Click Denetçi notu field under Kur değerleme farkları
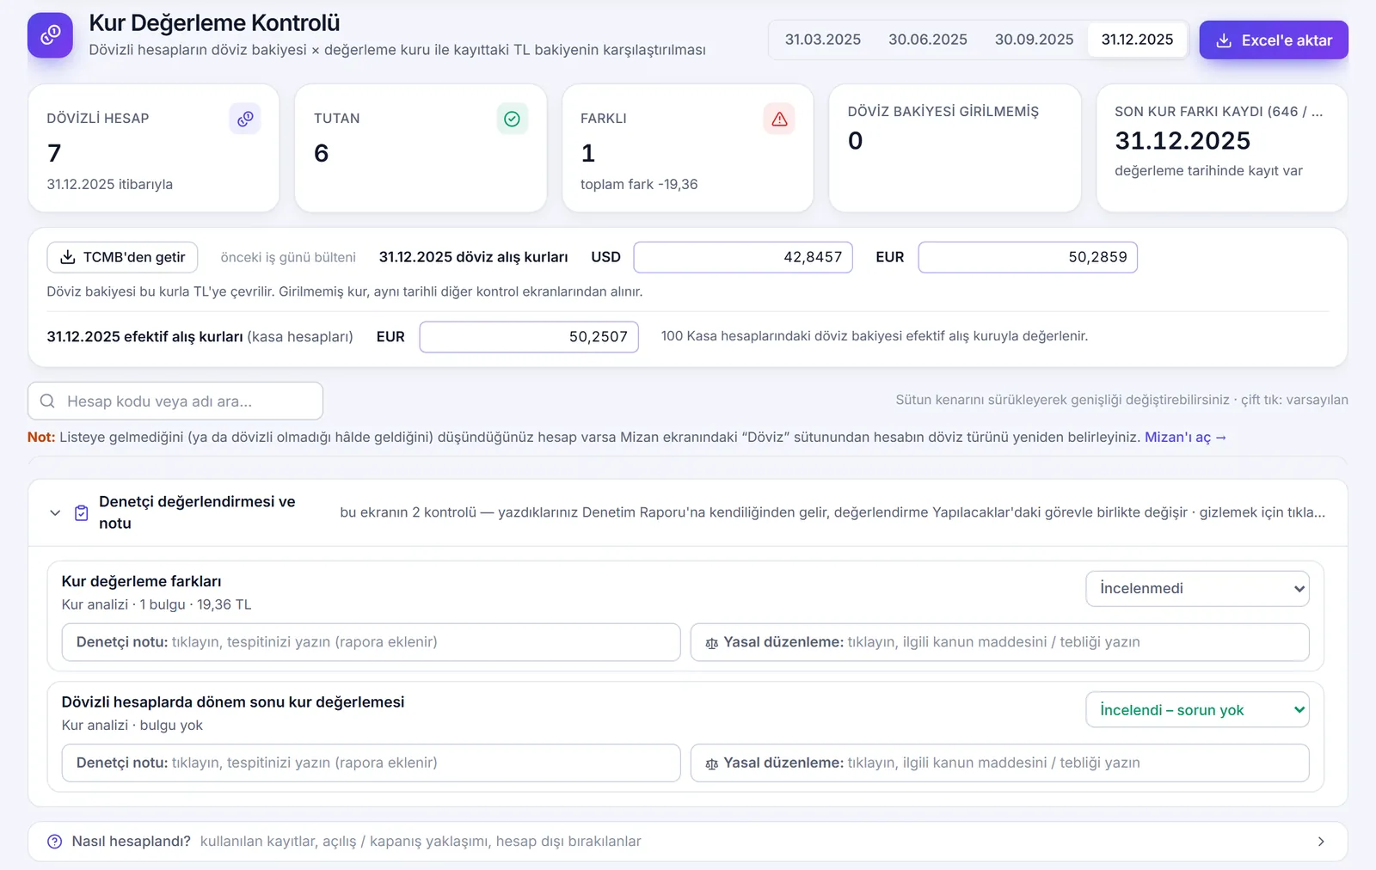 click(x=371, y=642)
